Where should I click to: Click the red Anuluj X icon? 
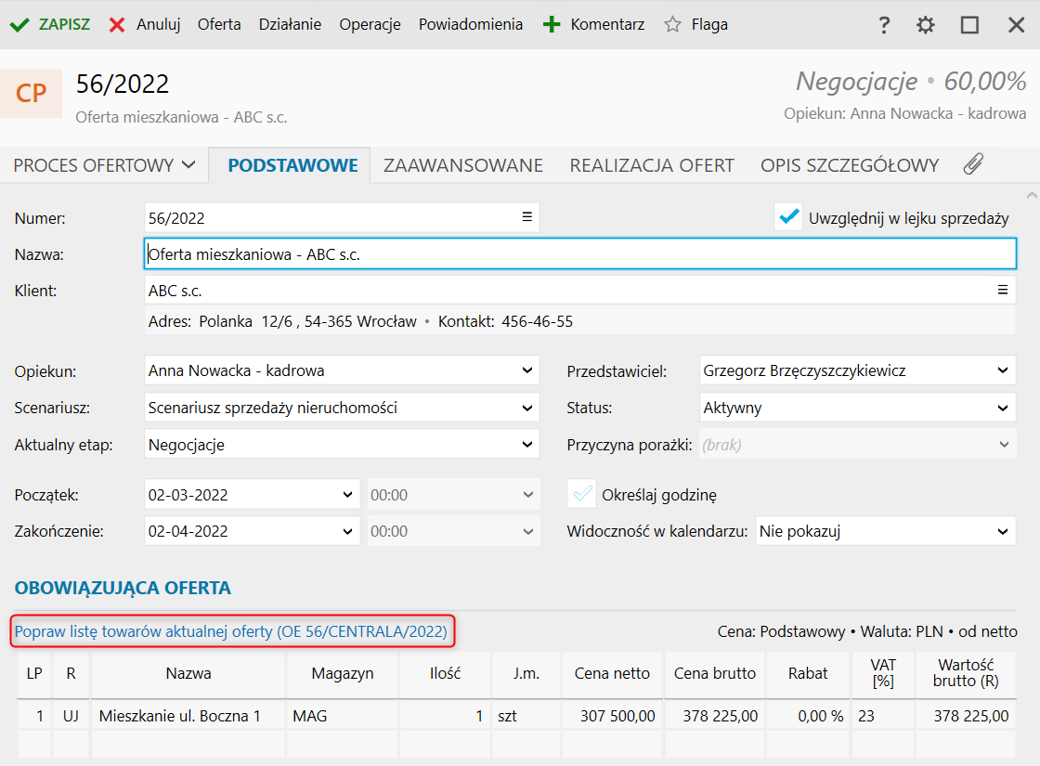(117, 25)
